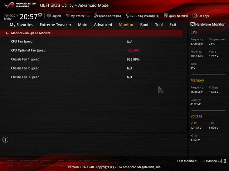The height and width of the screenshot is (171, 229).
Task: Click the info icon at bottom left
Action: point(5,140)
